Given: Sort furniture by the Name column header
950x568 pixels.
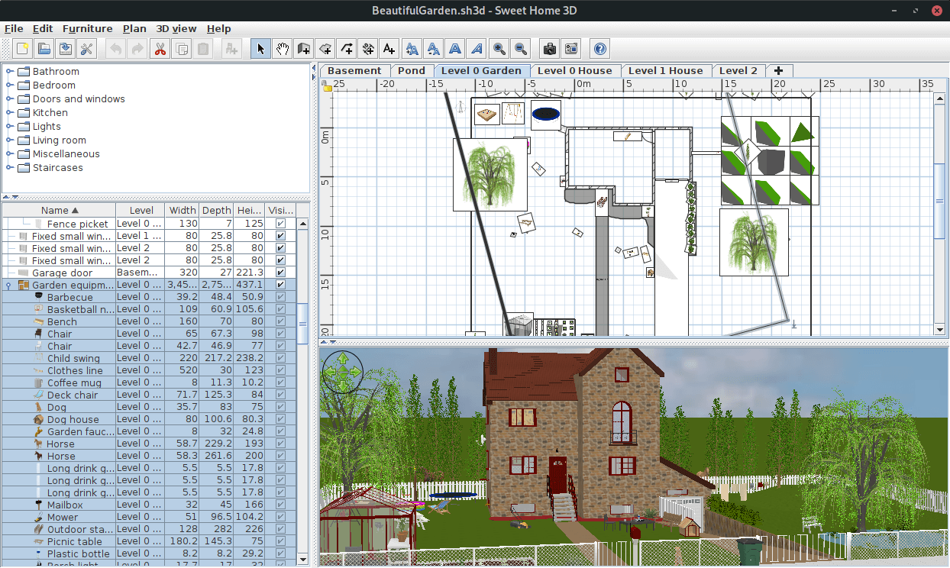Looking at the screenshot, I should click(x=60, y=210).
